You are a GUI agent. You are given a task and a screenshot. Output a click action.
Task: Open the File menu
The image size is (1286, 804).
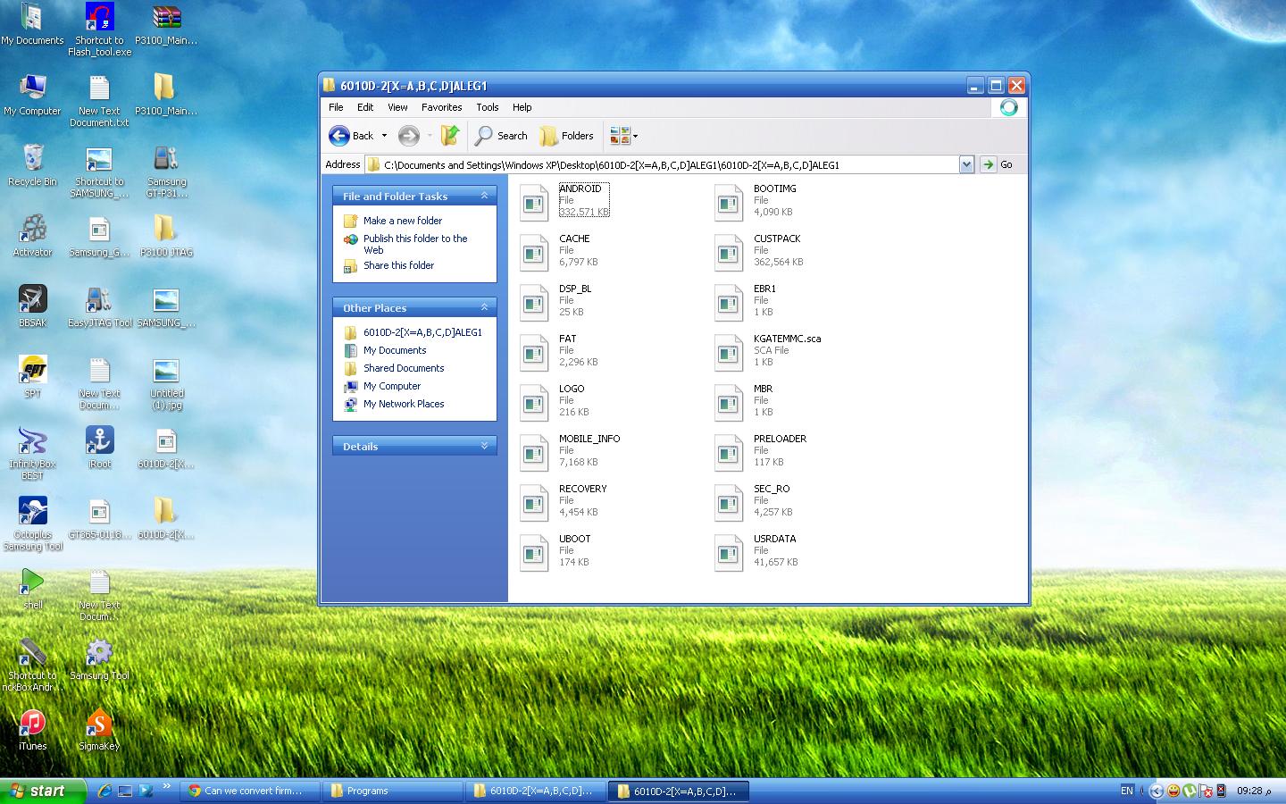click(336, 107)
